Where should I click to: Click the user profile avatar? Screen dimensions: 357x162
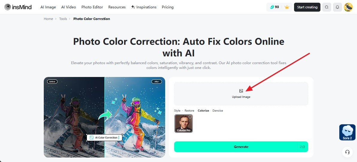(348, 7)
